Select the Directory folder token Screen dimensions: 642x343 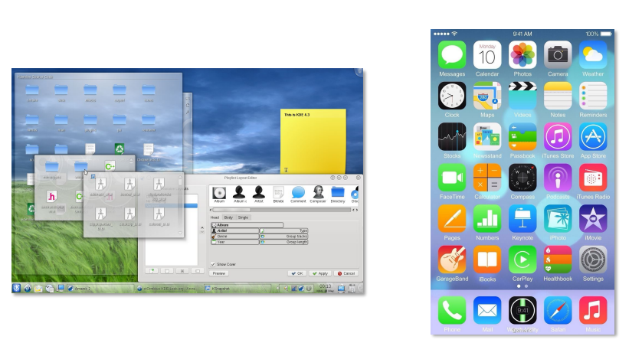[x=338, y=193]
